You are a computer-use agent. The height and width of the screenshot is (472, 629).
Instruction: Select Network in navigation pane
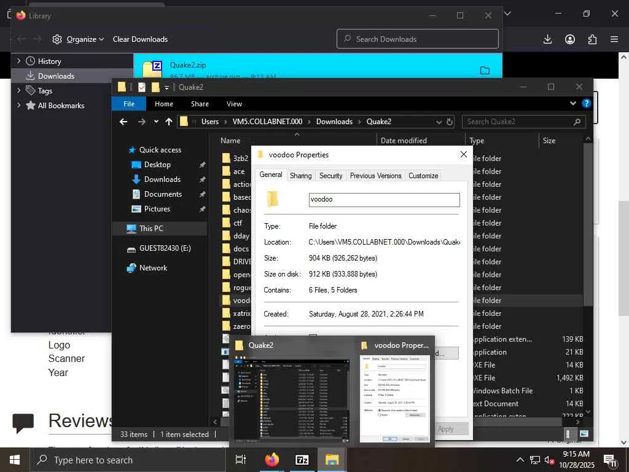coord(153,268)
